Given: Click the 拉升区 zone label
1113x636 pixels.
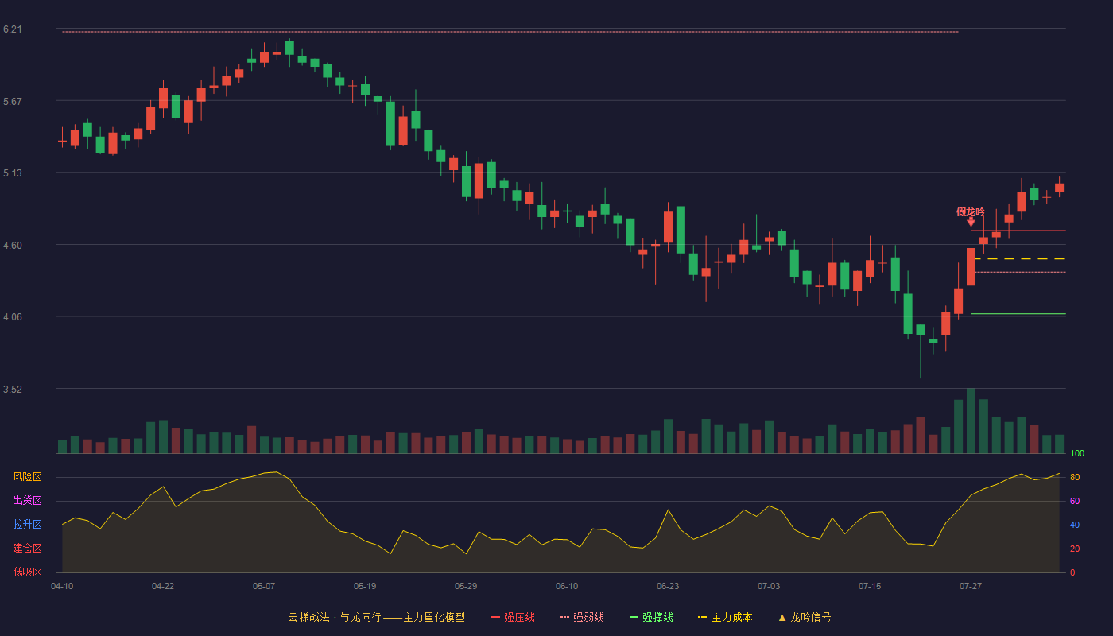Looking at the screenshot, I should coord(27,525).
